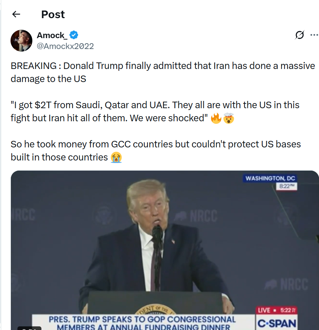The image size is (319, 330).
Task: Click the crying face emoji
Action: [x=116, y=157]
